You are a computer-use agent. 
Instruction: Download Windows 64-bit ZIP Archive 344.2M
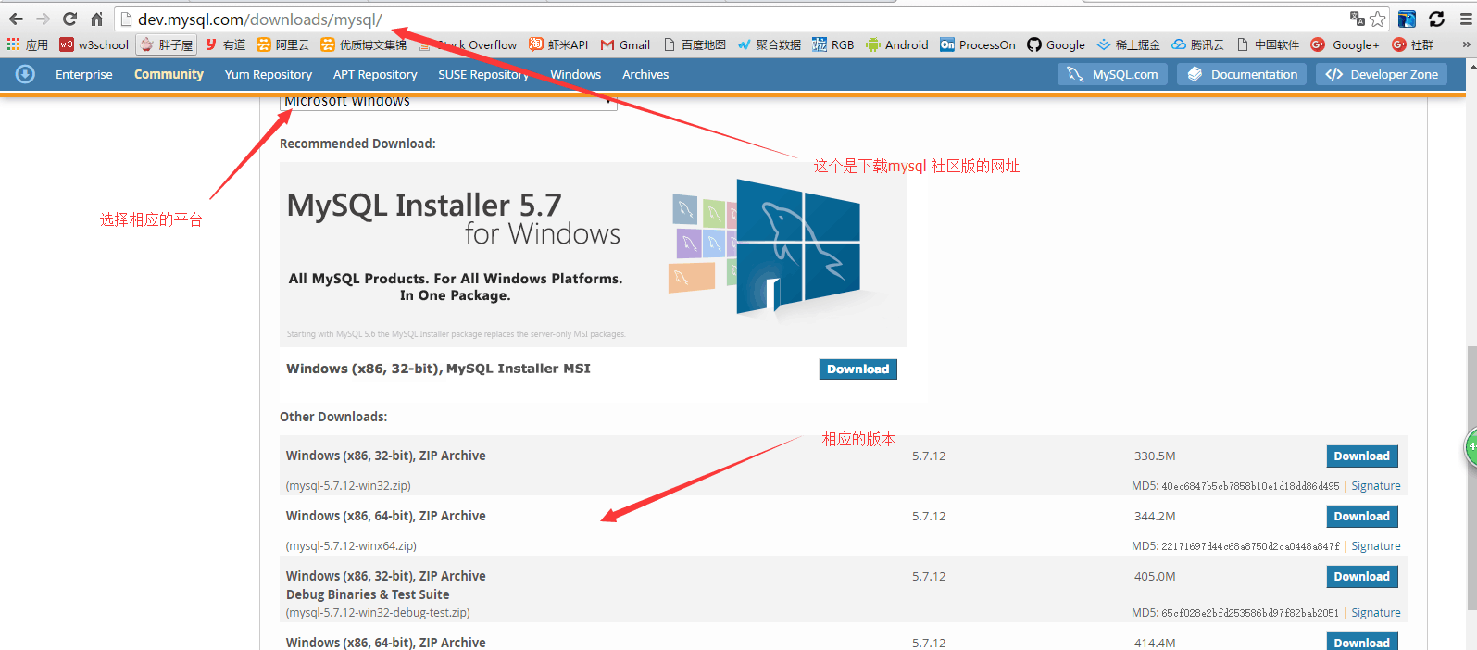pyautogui.click(x=1362, y=516)
